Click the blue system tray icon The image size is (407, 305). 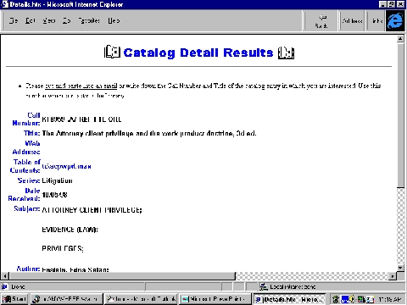click(x=344, y=299)
